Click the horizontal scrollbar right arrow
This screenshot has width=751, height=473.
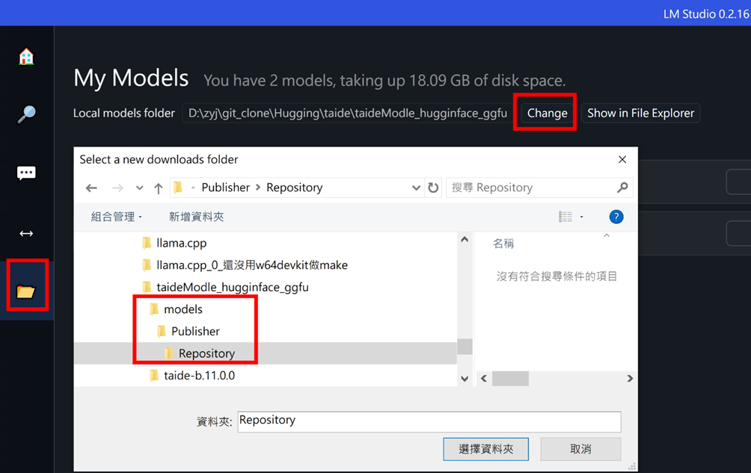[630, 378]
